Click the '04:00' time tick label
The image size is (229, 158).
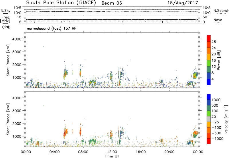[54, 152]
